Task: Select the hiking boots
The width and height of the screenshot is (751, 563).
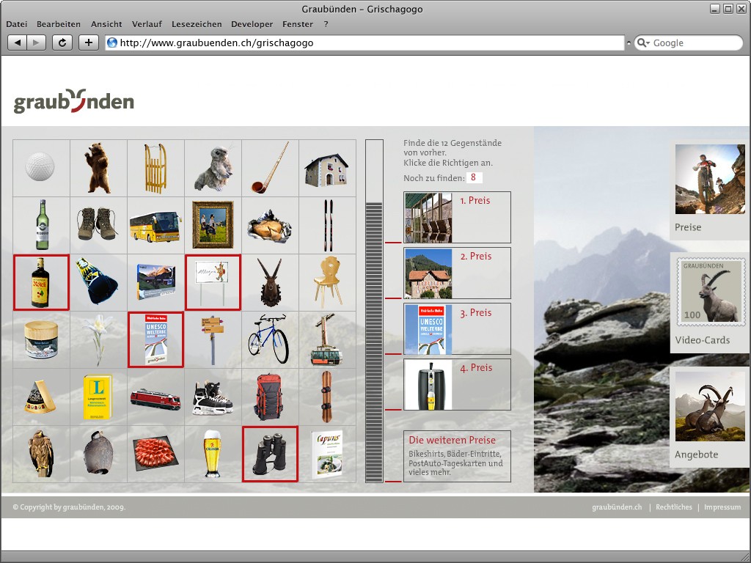Action: coord(98,223)
